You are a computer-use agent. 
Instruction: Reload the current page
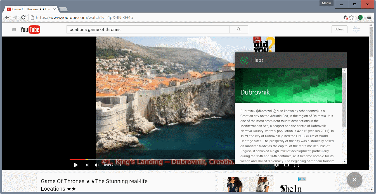point(23,17)
